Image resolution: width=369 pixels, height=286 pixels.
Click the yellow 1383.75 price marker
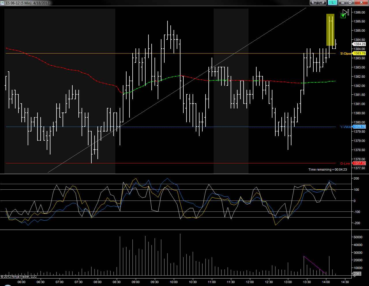tap(359, 53)
